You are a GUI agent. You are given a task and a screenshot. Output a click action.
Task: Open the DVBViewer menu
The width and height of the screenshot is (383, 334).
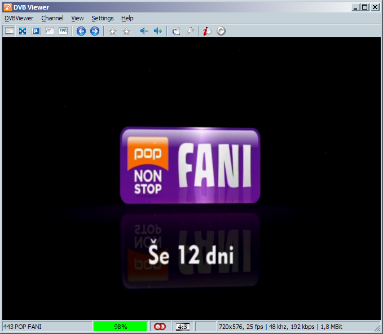[x=19, y=18]
